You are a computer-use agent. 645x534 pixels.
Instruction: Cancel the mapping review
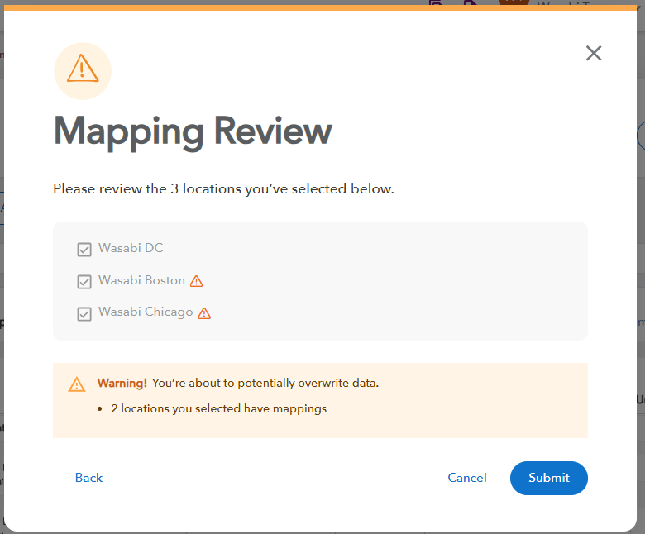click(x=467, y=478)
